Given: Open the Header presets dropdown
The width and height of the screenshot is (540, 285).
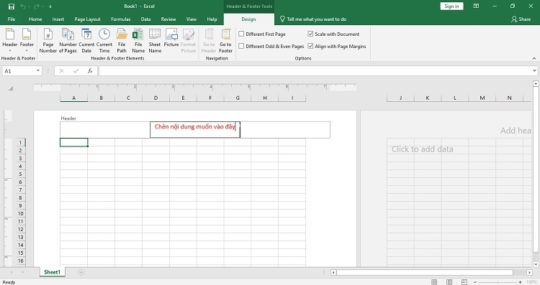Looking at the screenshot, I should pyautogui.click(x=9, y=40).
